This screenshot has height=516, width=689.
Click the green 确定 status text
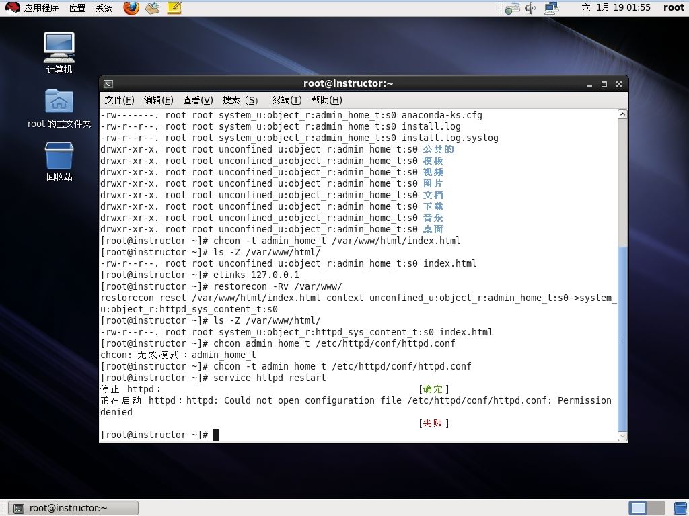(x=433, y=389)
